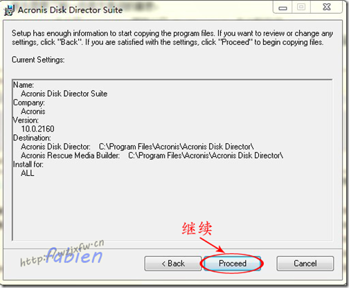Image resolution: width=349 pixels, height=288 pixels.
Task: Click the Destination heading in settings list
Action: point(32,138)
